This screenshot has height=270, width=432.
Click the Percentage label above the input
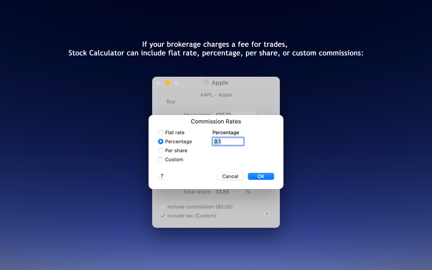(x=226, y=133)
